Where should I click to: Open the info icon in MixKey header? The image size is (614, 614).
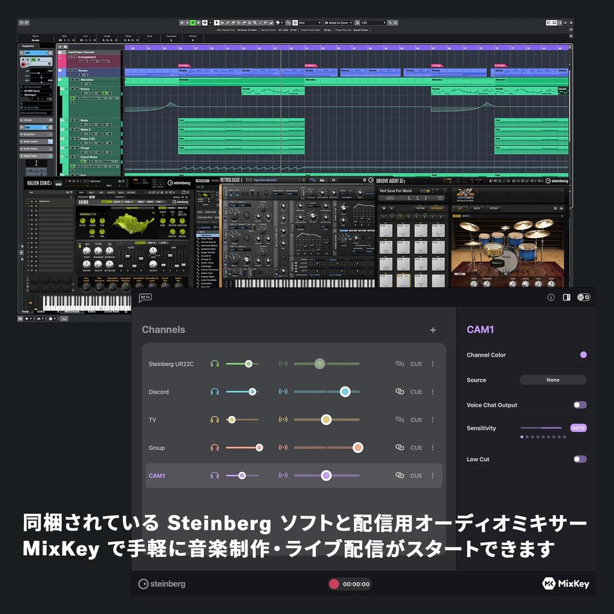point(551,297)
